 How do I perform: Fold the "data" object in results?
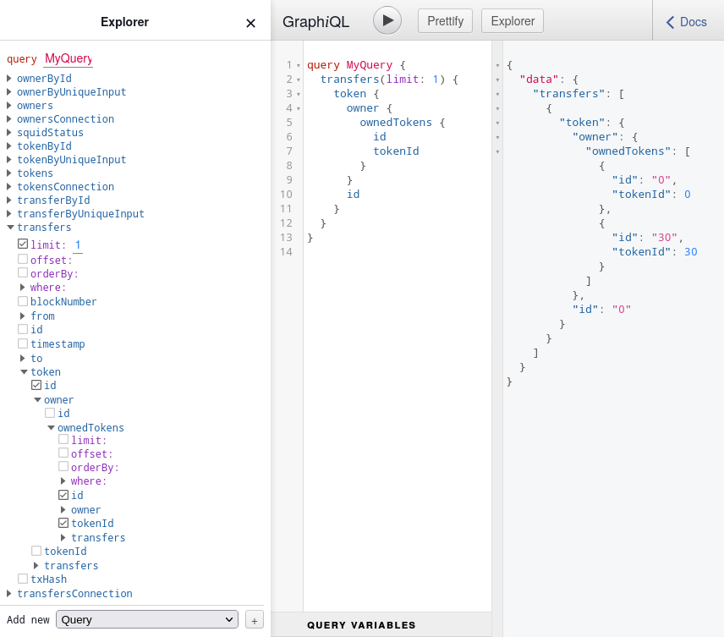coord(497,80)
